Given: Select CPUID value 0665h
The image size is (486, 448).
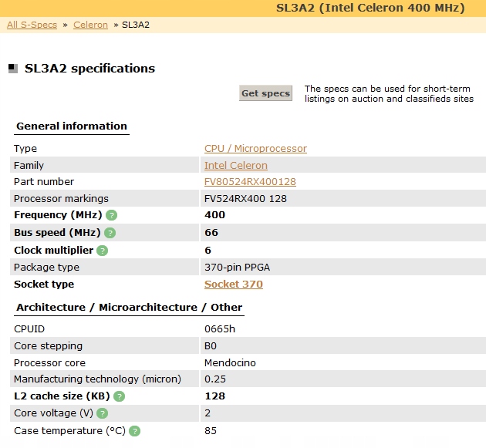Looking at the screenshot, I should pos(220,329).
